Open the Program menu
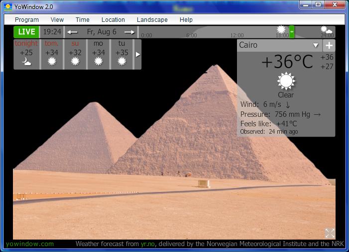Image resolution: width=349 pixels, height=252 pixels. click(x=27, y=20)
